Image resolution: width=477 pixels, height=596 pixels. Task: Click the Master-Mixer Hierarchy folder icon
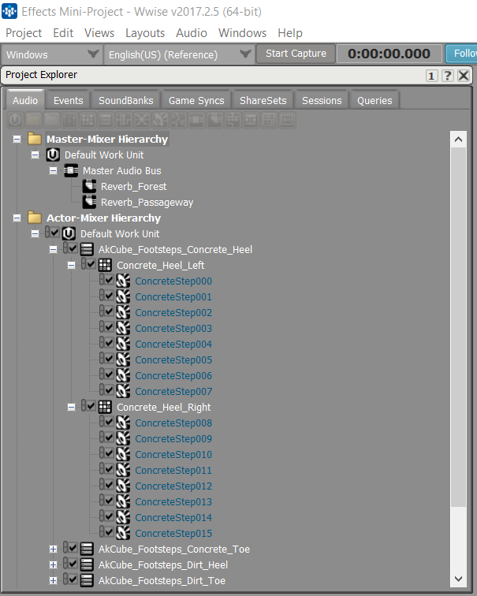click(35, 139)
